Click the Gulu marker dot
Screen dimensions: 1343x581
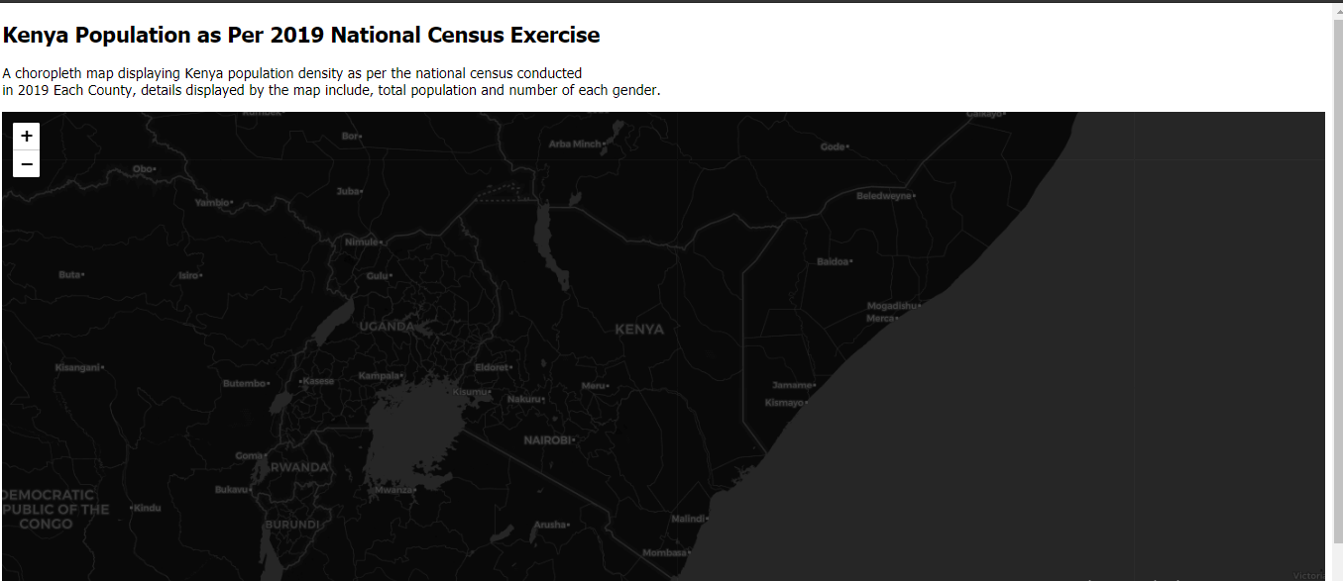(x=390, y=274)
